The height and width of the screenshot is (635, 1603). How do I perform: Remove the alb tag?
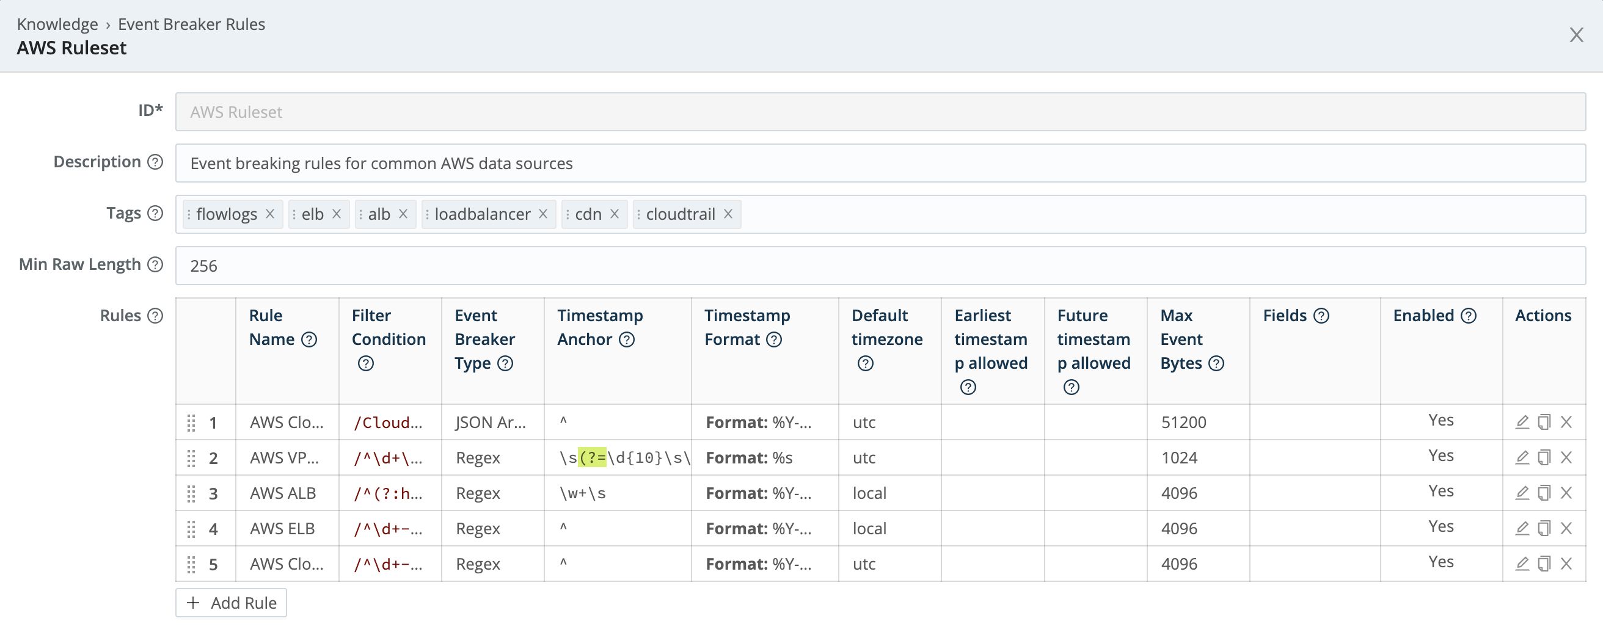[403, 213]
